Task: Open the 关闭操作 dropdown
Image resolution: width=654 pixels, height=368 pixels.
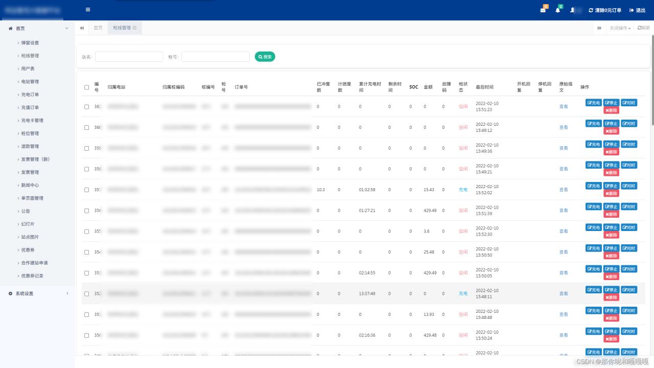Action: (620, 28)
